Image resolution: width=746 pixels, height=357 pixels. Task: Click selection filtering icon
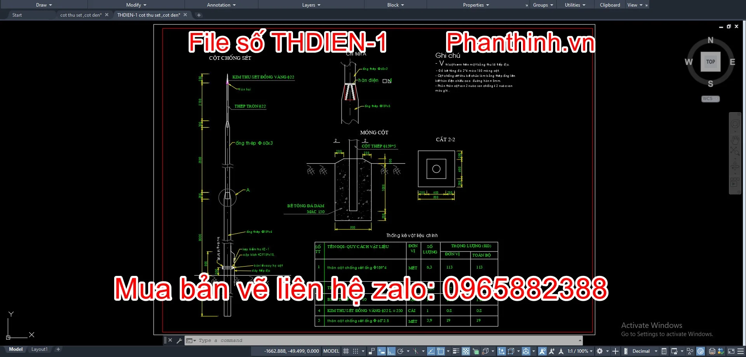pyautogui.click(x=511, y=351)
